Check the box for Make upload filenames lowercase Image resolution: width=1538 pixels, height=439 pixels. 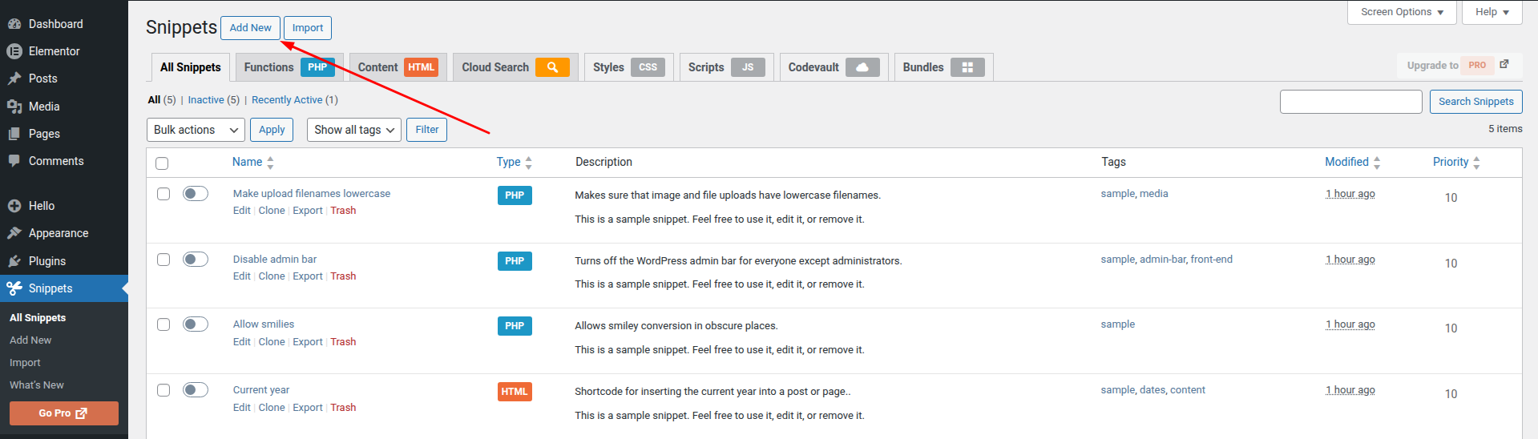[163, 194]
